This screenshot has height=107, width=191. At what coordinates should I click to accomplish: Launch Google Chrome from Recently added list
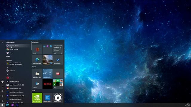18,49
